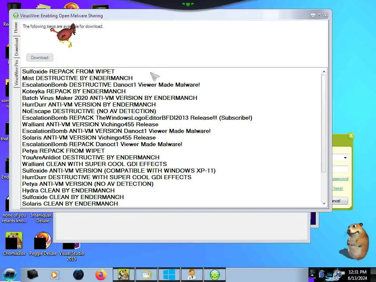Select "EscalationBomb ANTI-VM VERSION Danoct1" row

click(171, 131)
